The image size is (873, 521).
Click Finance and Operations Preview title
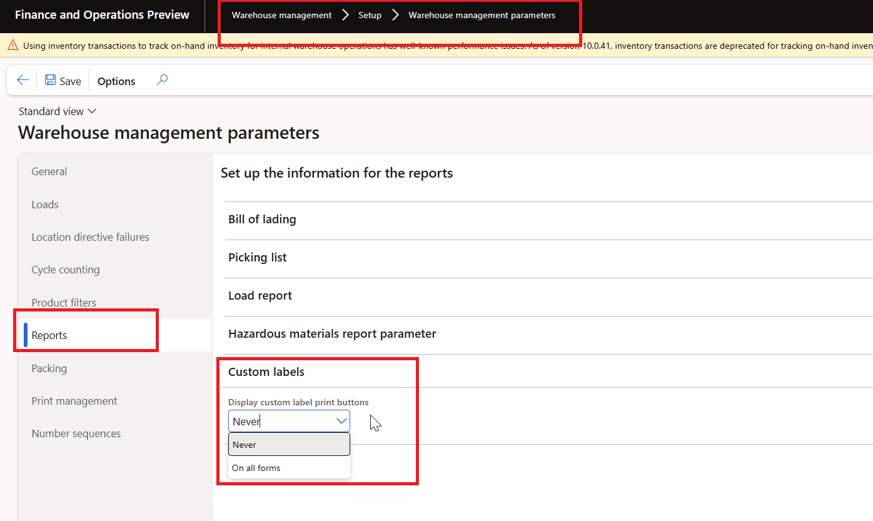click(x=102, y=15)
